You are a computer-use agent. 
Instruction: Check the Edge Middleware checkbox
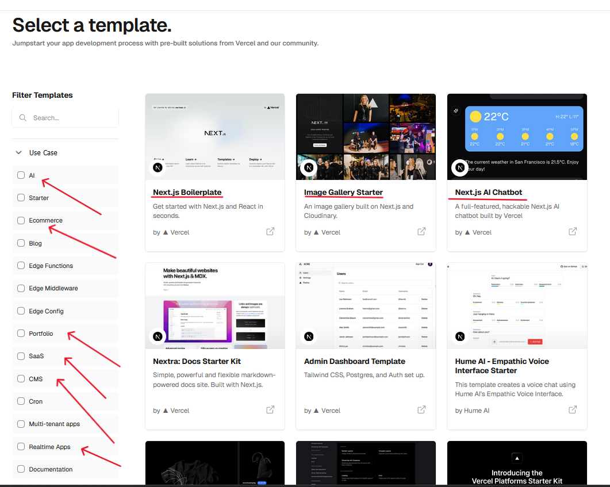click(x=21, y=288)
